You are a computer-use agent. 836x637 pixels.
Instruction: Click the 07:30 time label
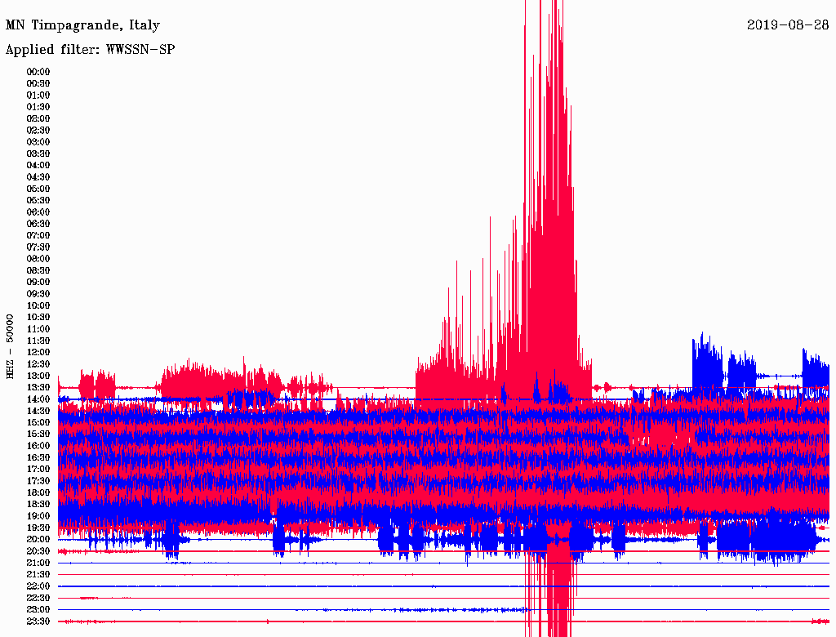tap(38, 247)
